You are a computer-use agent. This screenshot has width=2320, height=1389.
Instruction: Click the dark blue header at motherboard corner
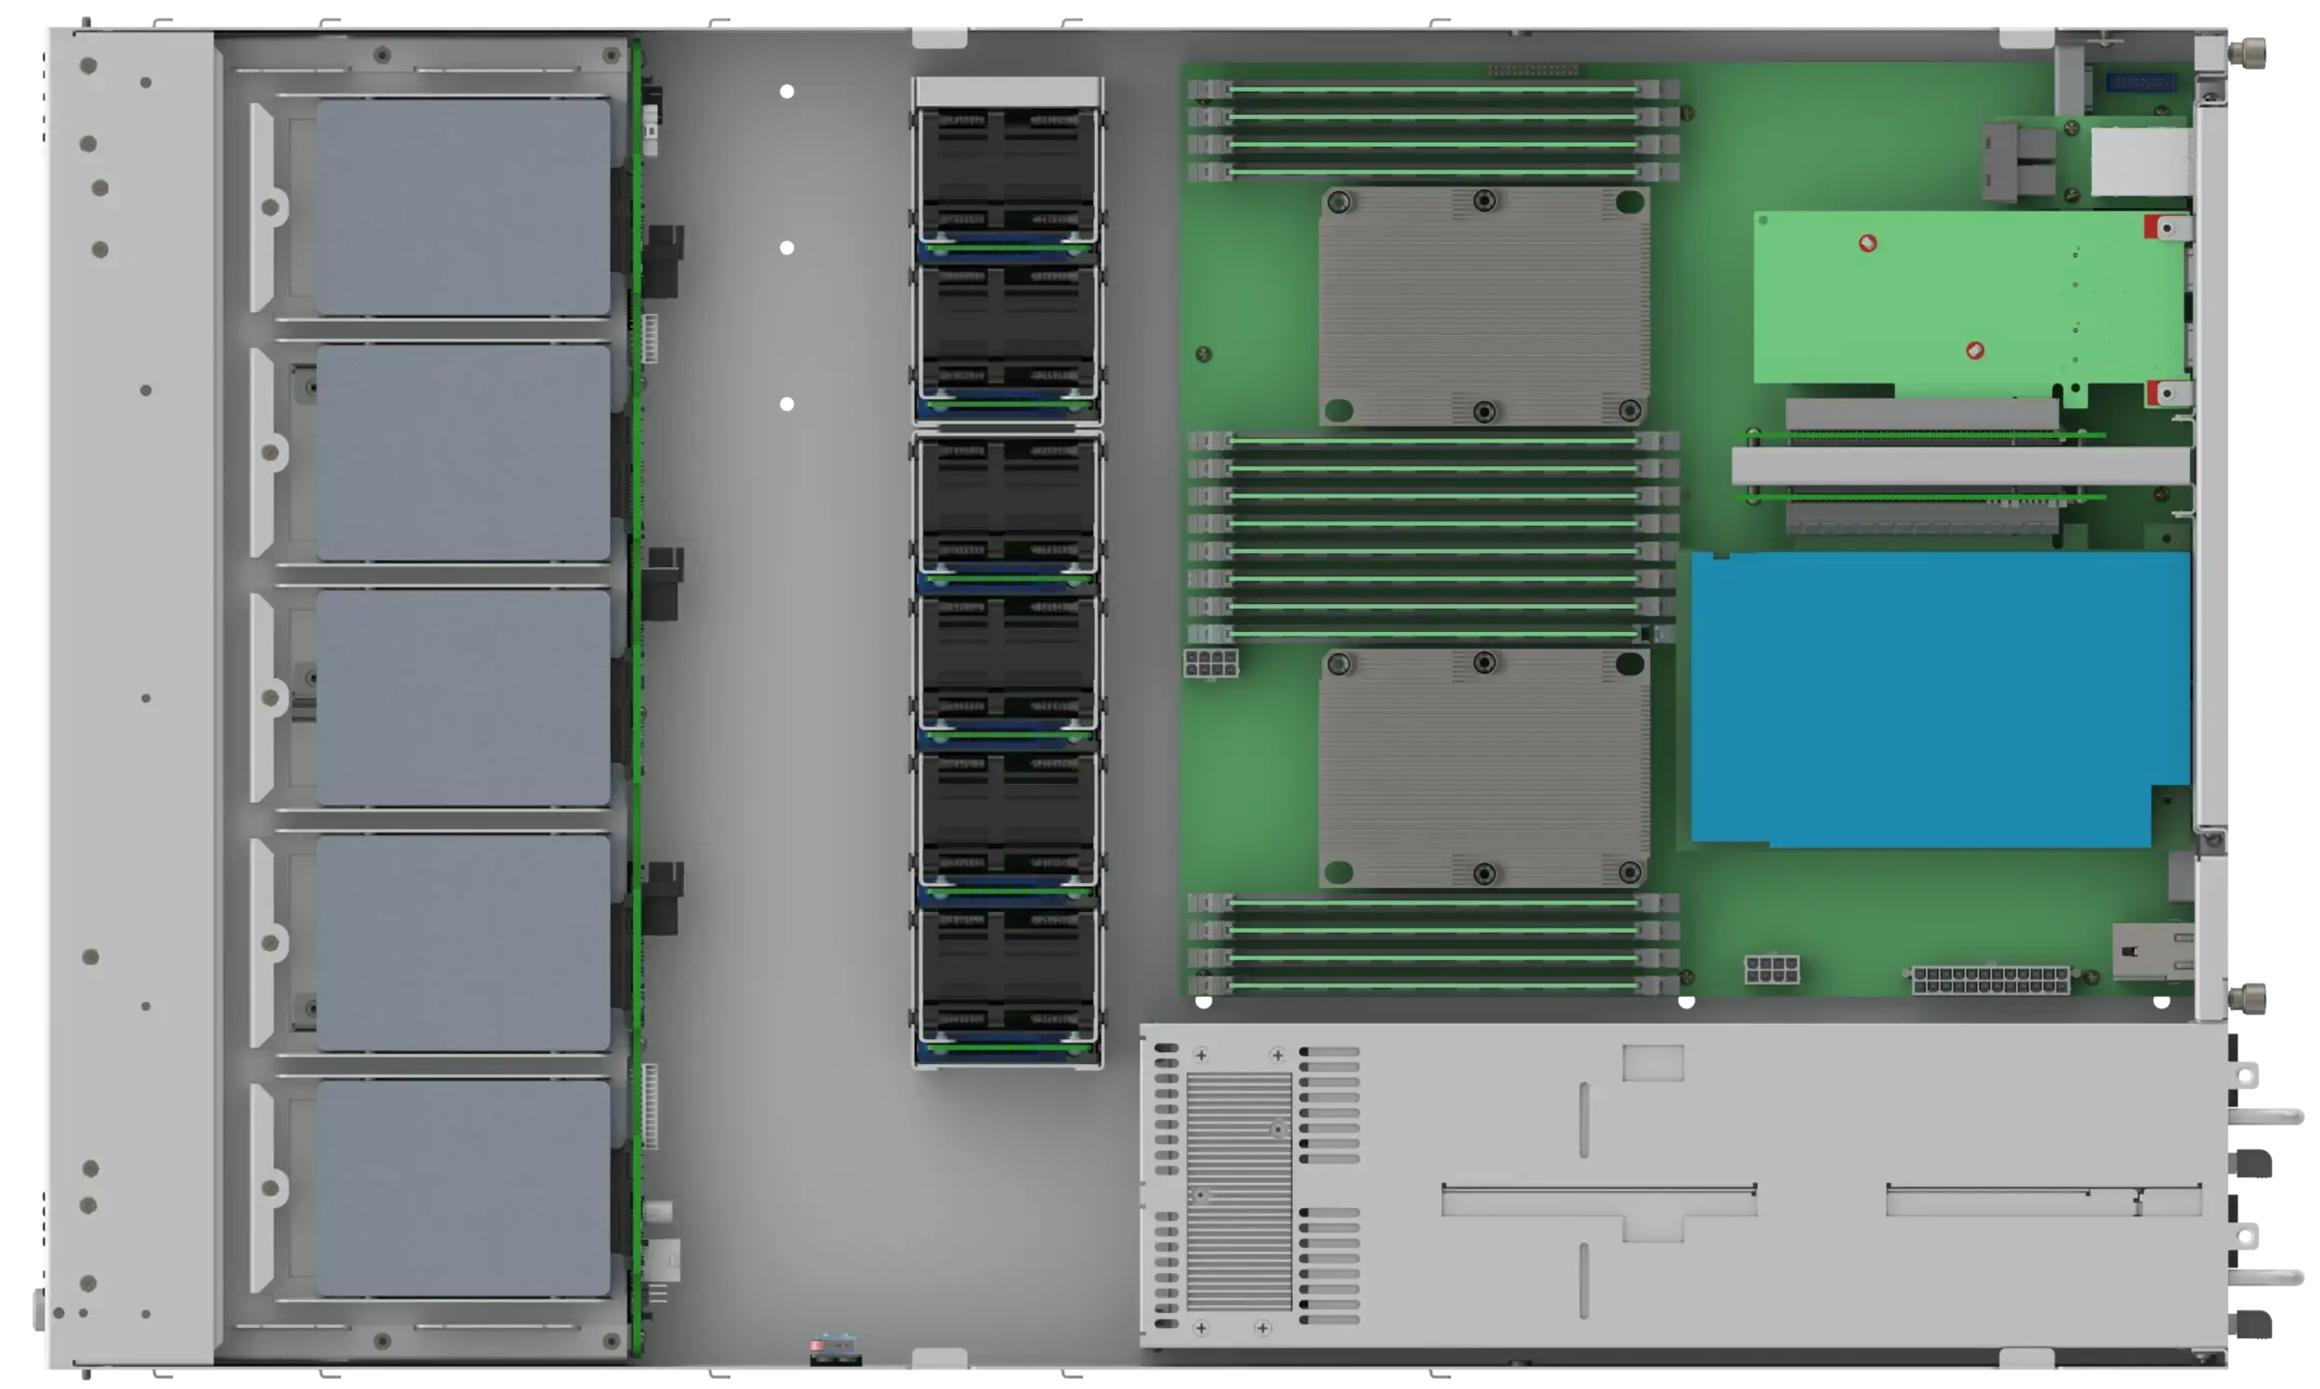(2140, 83)
